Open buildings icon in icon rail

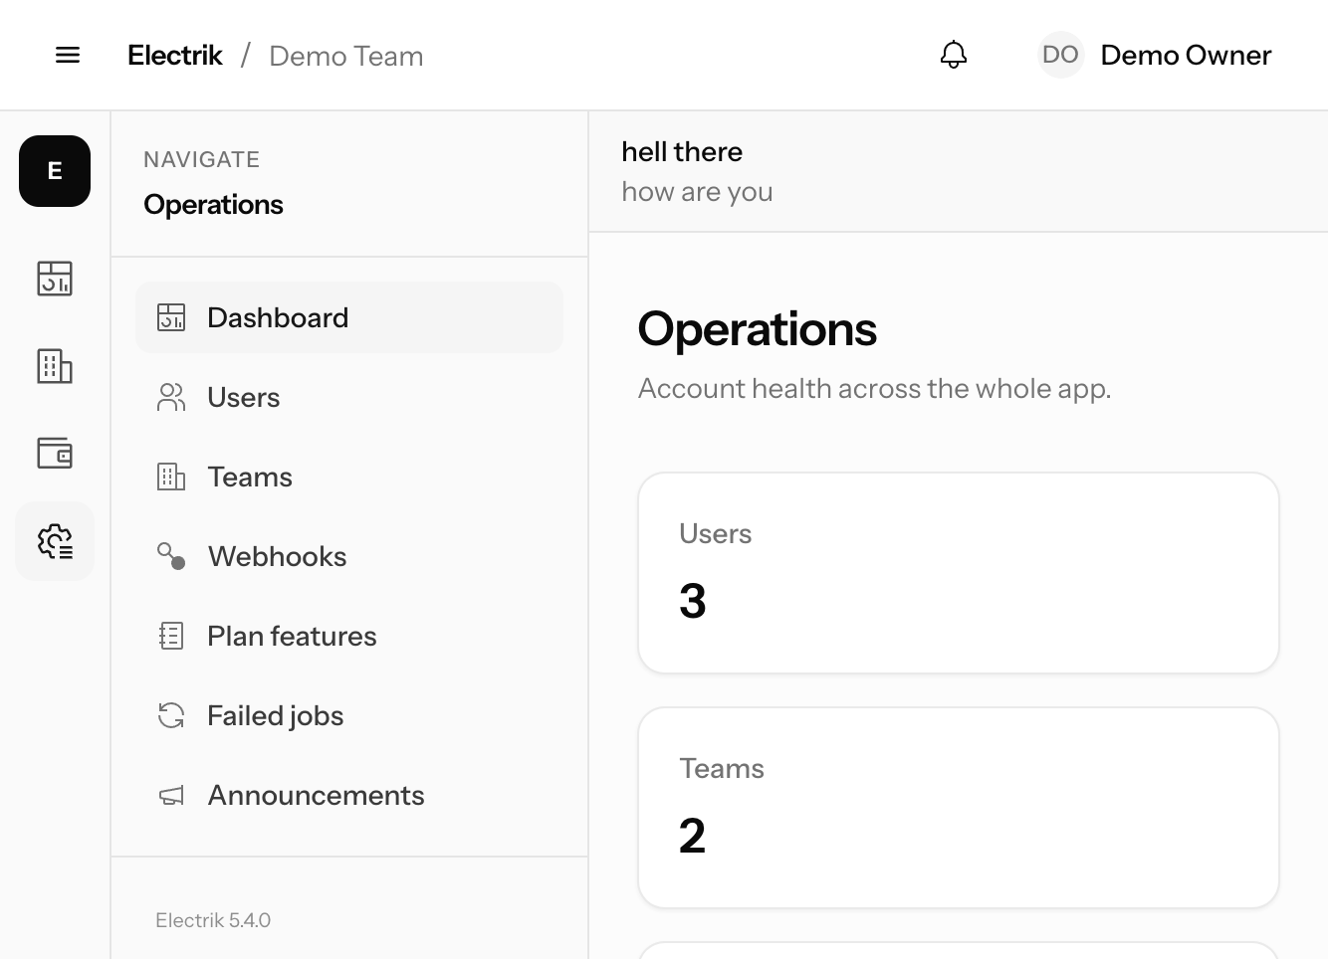(55, 366)
